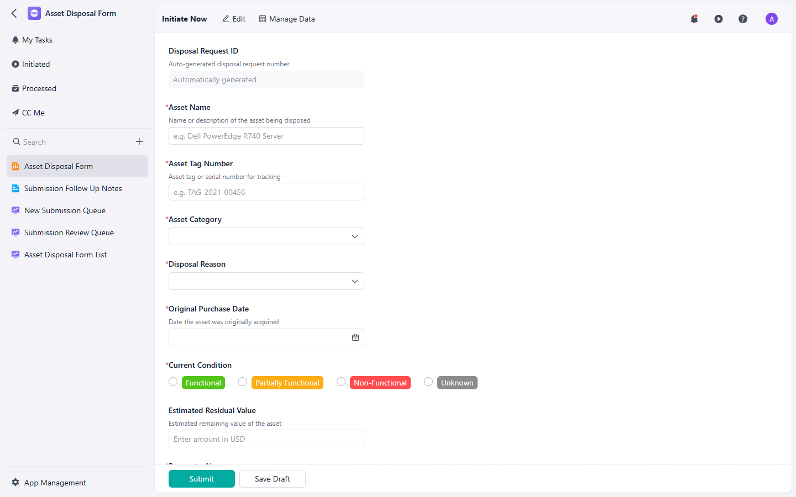Viewport: 796px width, 497px height.
Task: Click the App Management gear icon
Action: (x=15, y=482)
